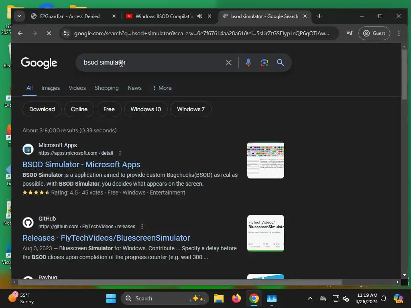411x308 pixels.
Task: Switch to E2Guardian - Access Denied tab
Action: (69, 16)
